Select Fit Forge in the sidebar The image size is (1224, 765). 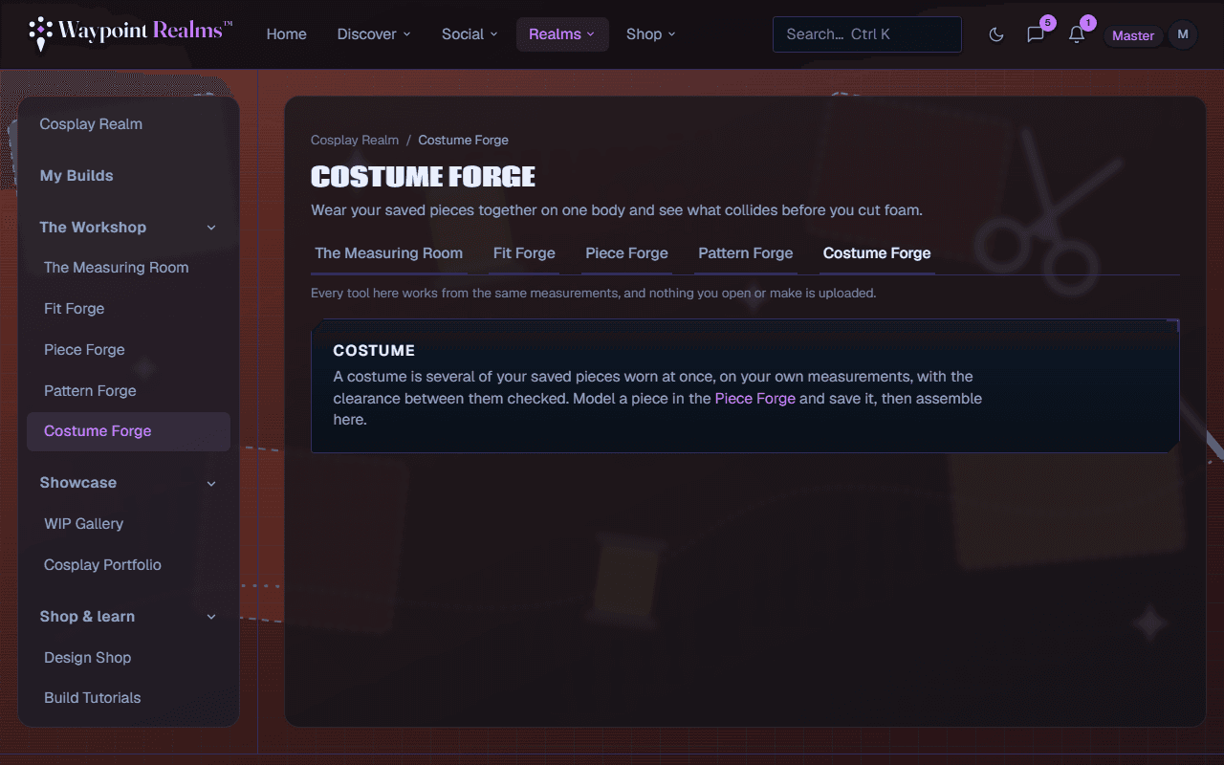click(128, 309)
